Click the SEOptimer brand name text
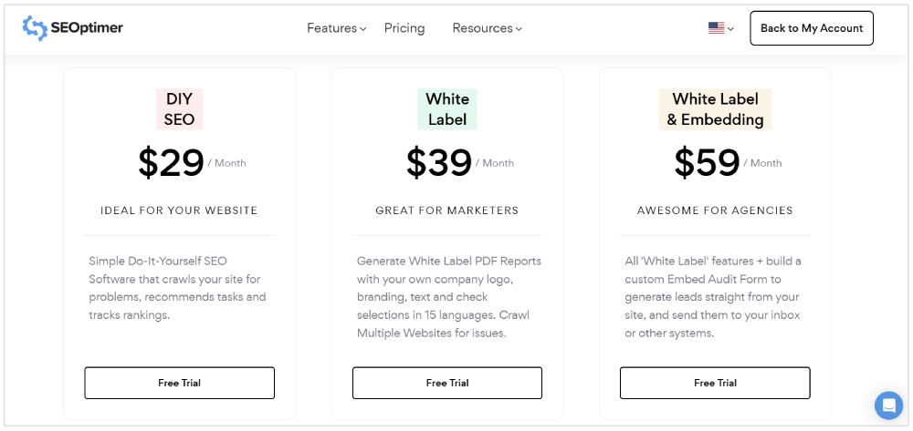This screenshot has width=913, height=431. 87,28
